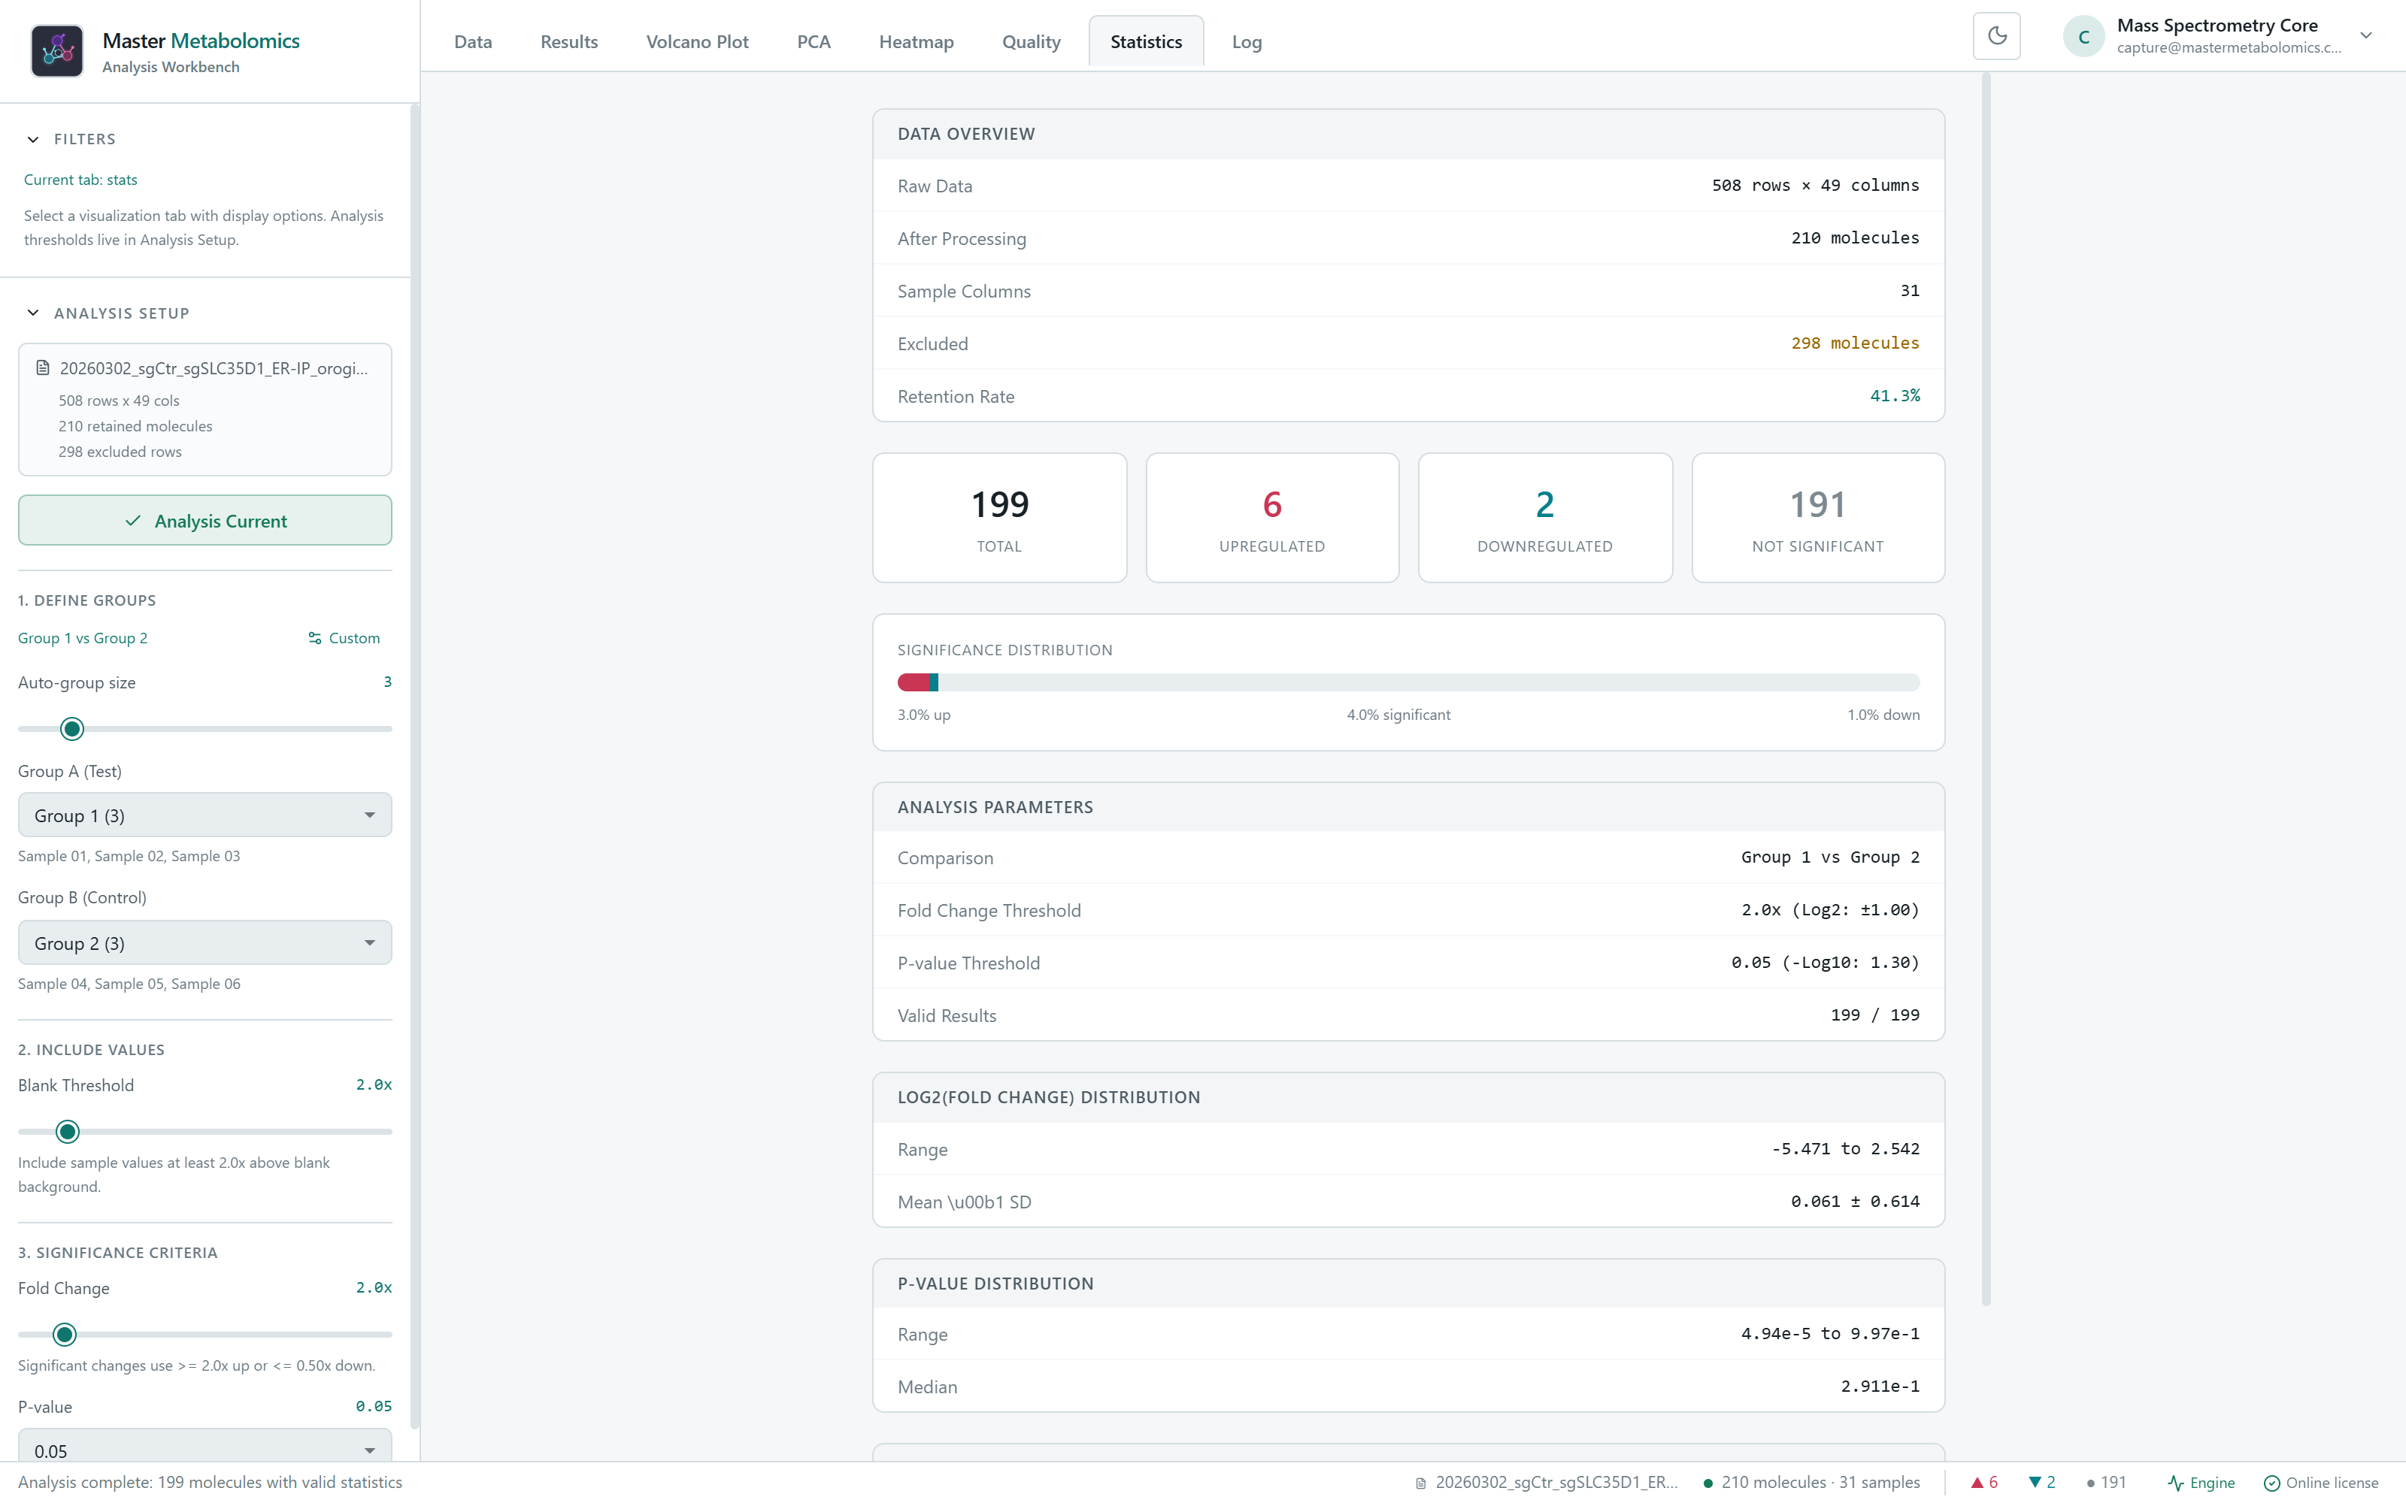Open the P-value 0.05 dropdown

point(205,1447)
